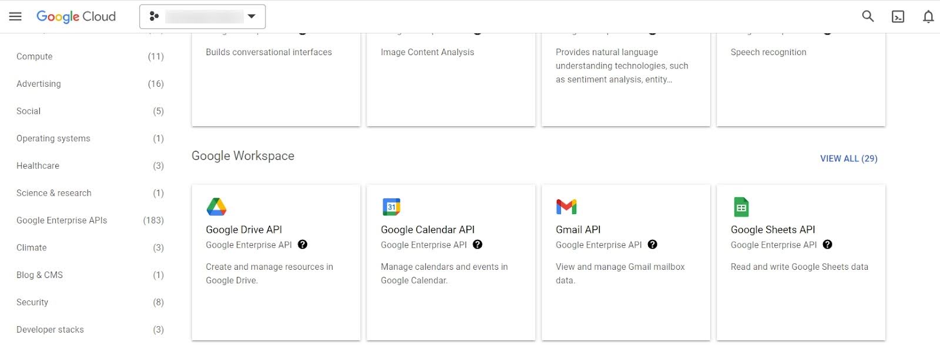Click the (16) count beside Advertising
Viewport: 940px width, 349px height.
156,84
